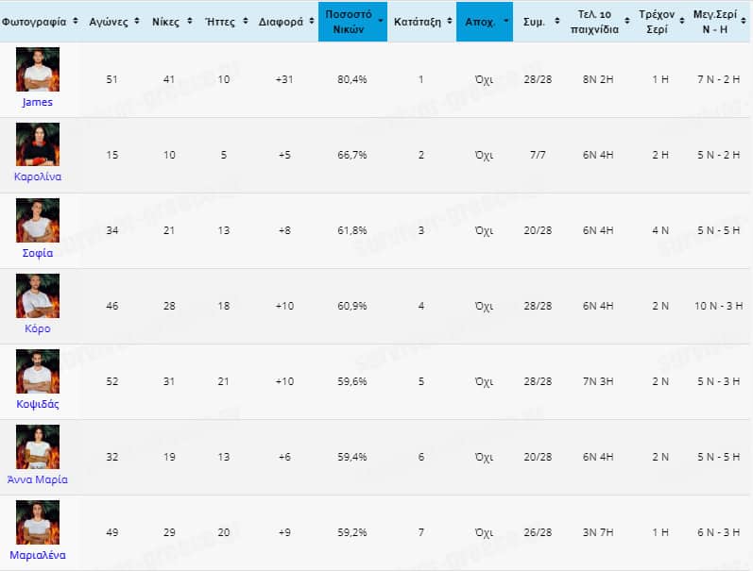Go to Κόρο player page
The height and width of the screenshot is (571, 753).
pos(37,328)
